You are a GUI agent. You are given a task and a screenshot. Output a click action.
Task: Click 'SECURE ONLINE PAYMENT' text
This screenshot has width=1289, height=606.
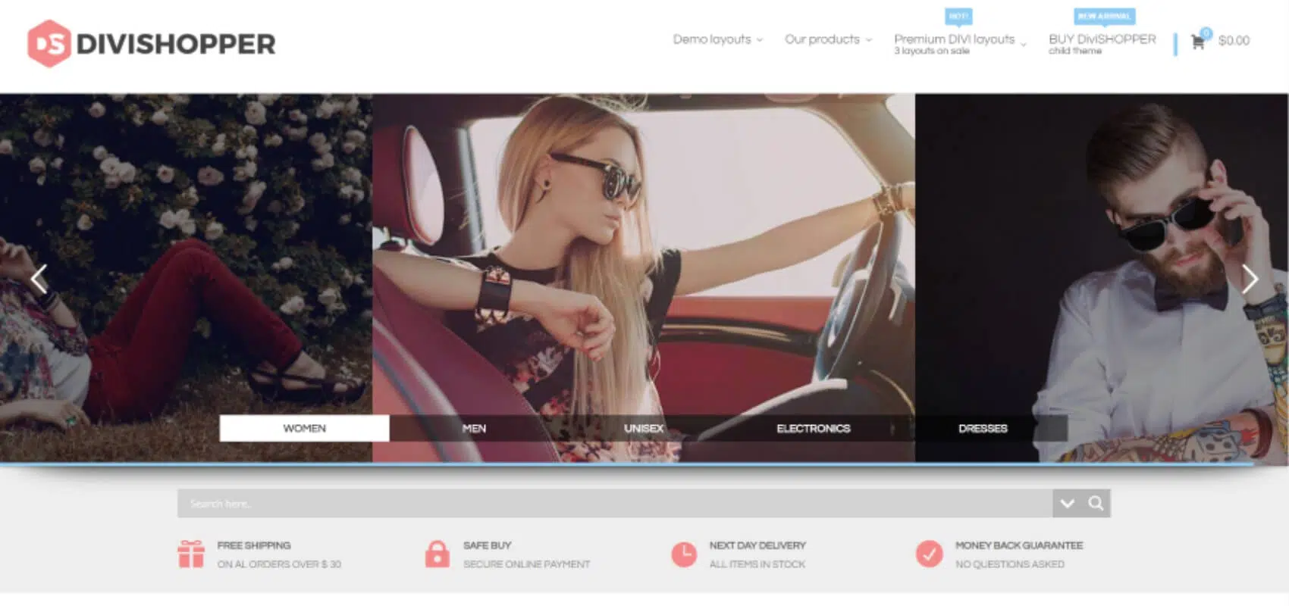pos(526,564)
